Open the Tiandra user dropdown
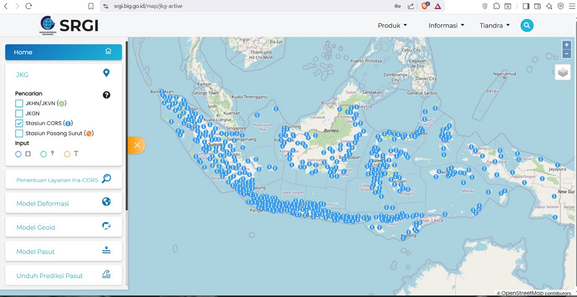Image resolution: width=577 pixels, height=297 pixels. point(494,25)
